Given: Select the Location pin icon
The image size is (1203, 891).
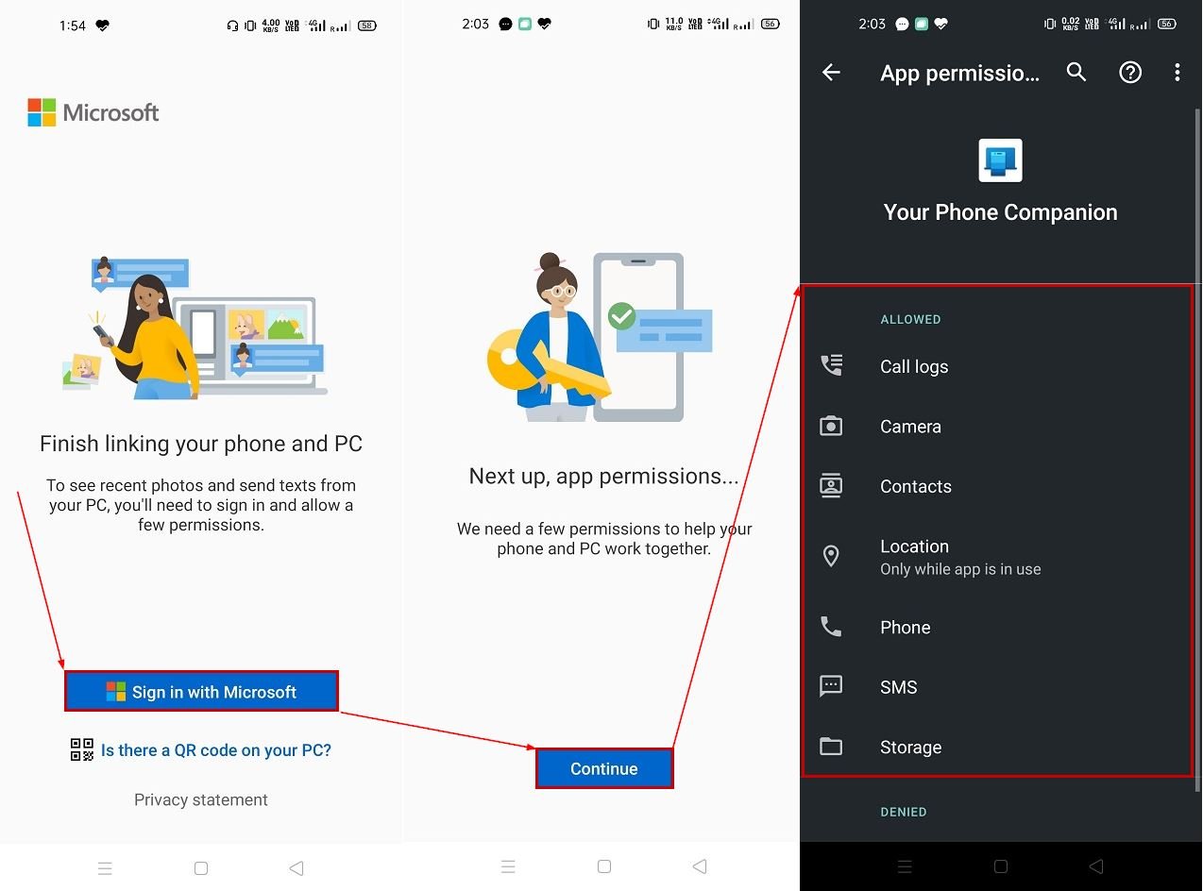Looking at the screenshot, I should 831,556.
